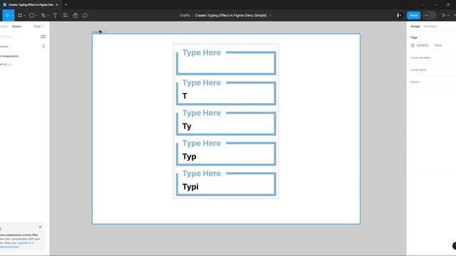Open the dropdown next to Frame tool
This screenshot has height=256, width=456.
click(24, 16)
